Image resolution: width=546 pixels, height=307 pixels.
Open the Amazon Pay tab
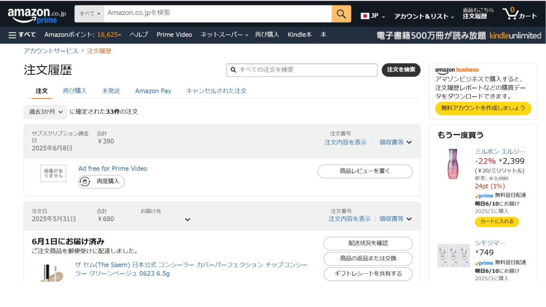click(153, 91)
